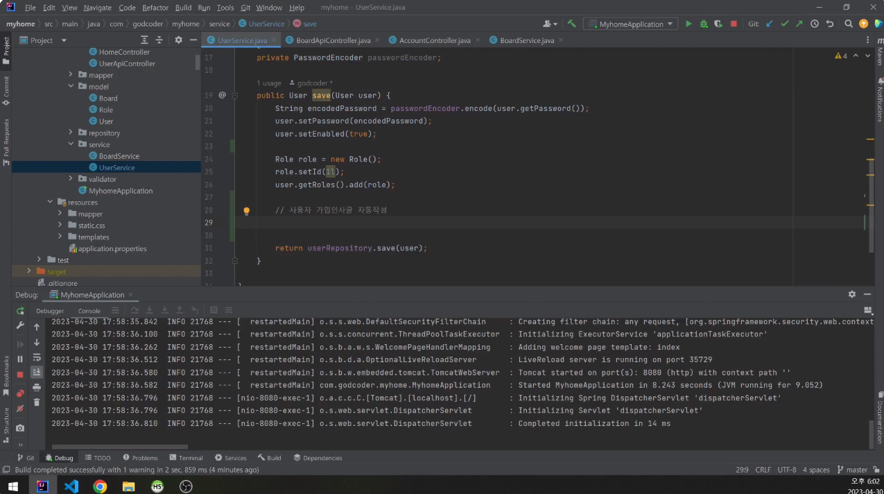
Task: Get thread dump camera icon
Action: [x=20, y=428]
